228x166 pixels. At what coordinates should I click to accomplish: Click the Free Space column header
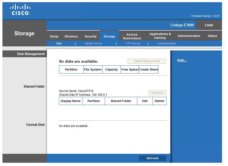coord(129,69)
